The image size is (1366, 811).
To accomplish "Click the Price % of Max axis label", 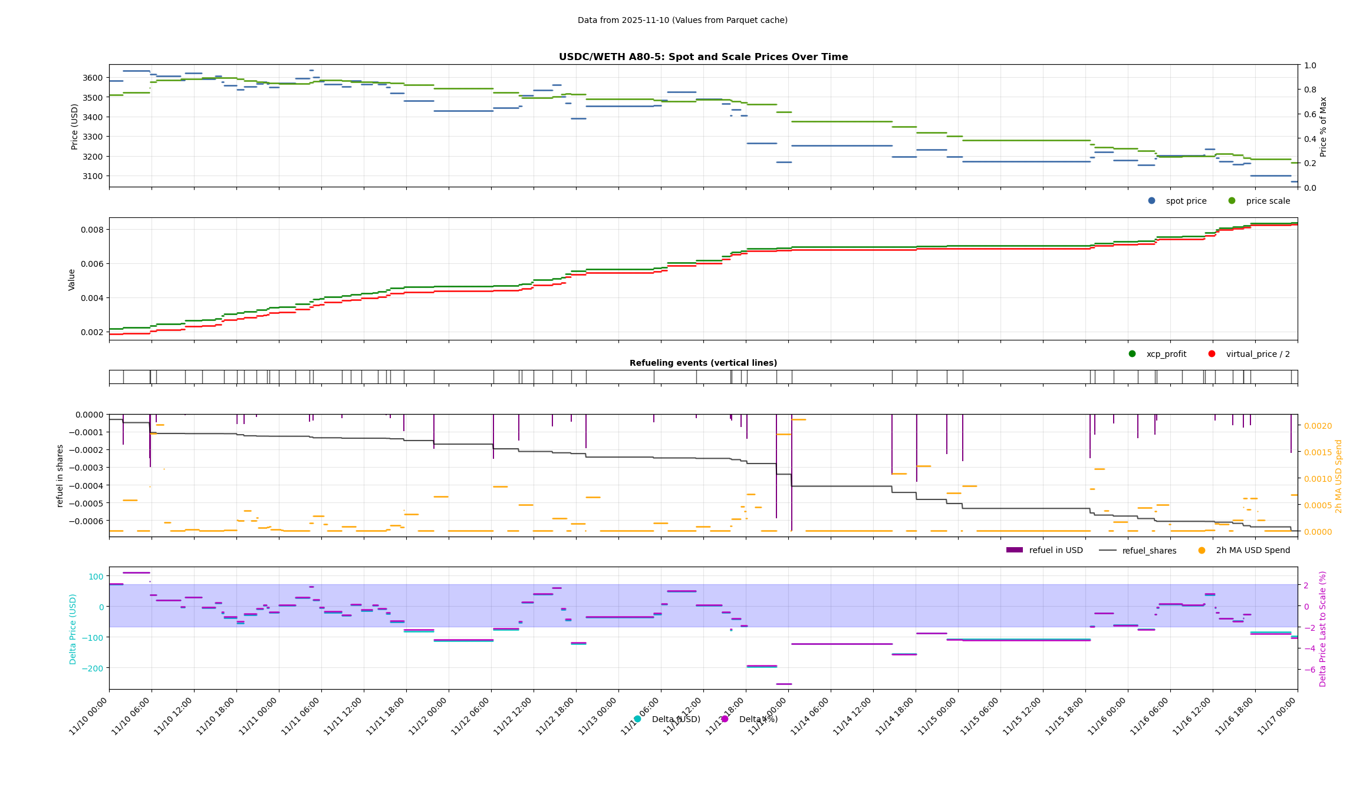I will pos(1323,126).
